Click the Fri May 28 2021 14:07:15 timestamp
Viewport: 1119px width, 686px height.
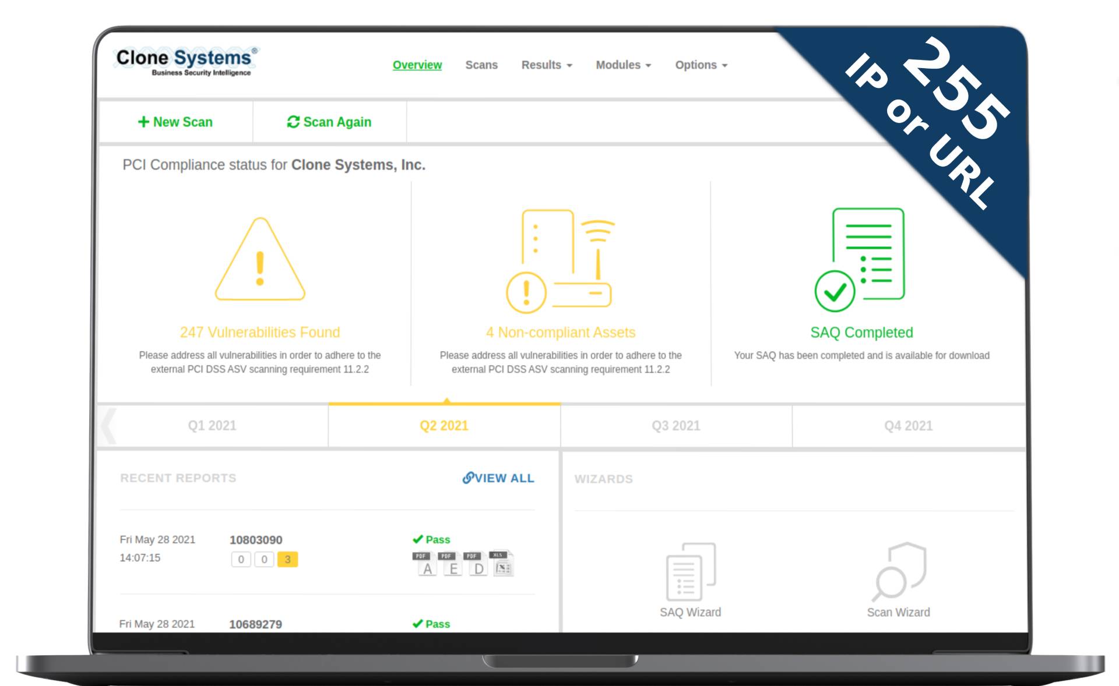(157, 549)
